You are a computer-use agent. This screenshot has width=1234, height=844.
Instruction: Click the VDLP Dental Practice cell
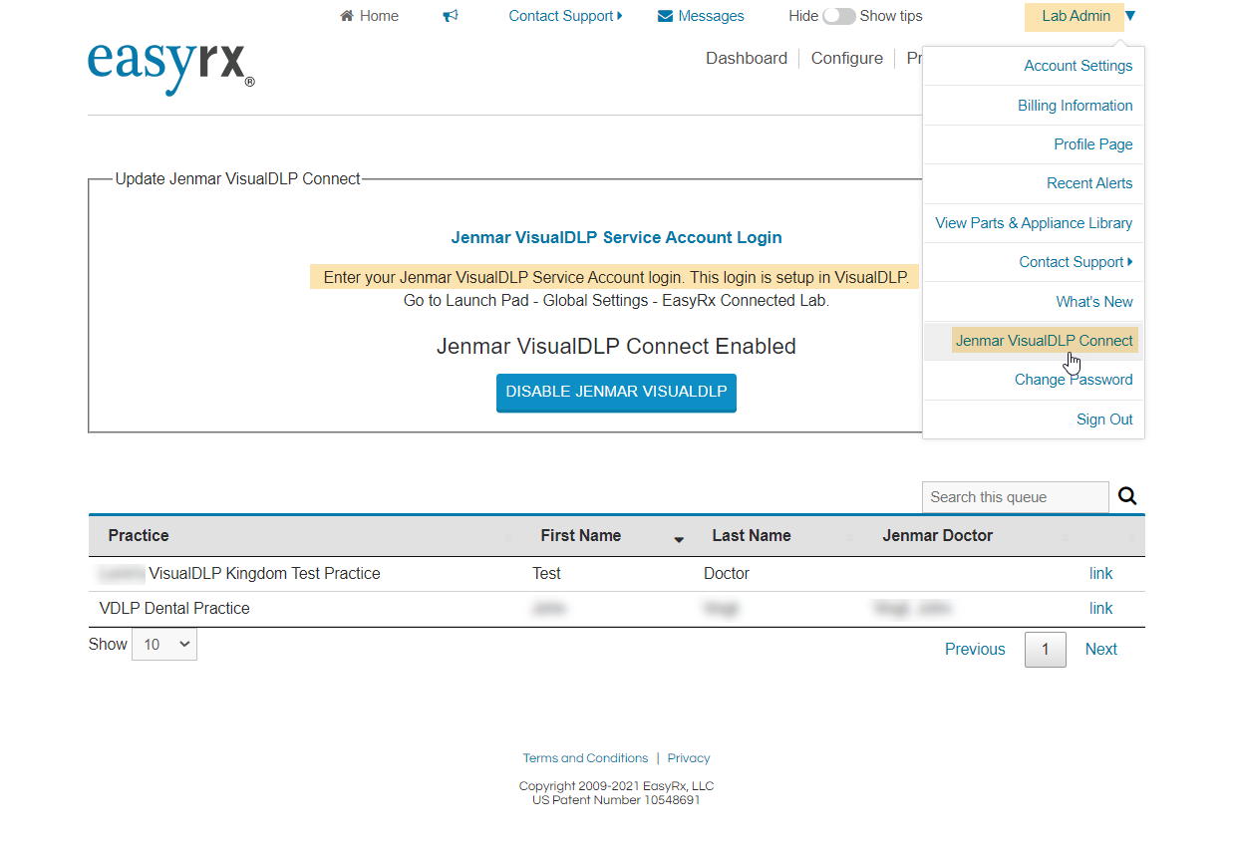click(x=174, y=609)
